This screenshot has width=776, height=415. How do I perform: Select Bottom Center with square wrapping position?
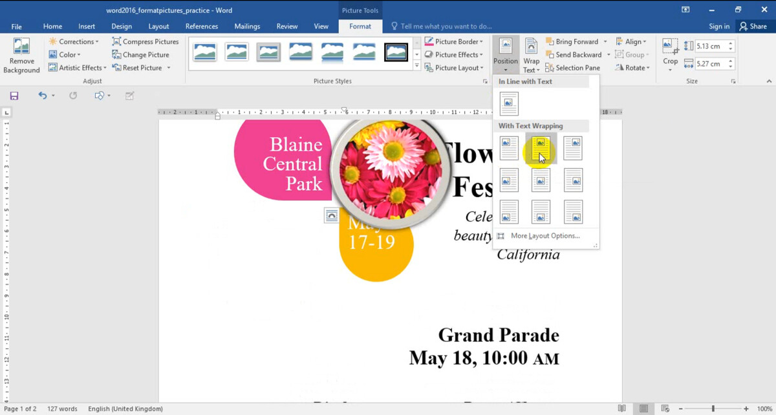(541, 211)
